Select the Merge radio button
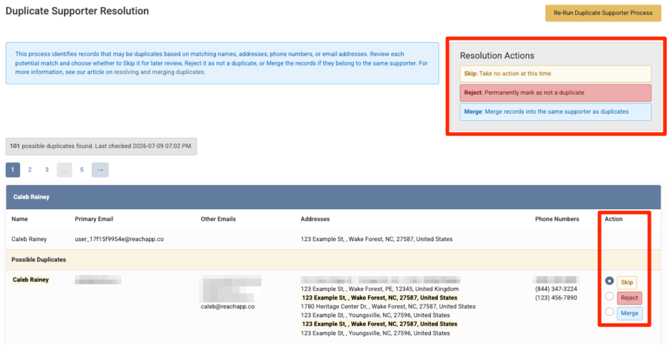Image resolution: width=667 pixels, height=345 pixels. click(x=609, y=312)
